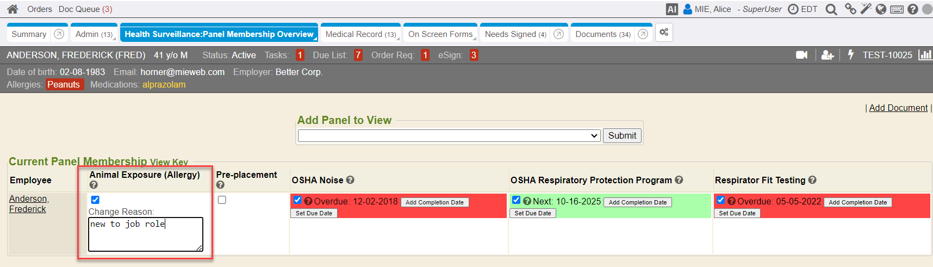Click the home icon

(x=13, y=9)
